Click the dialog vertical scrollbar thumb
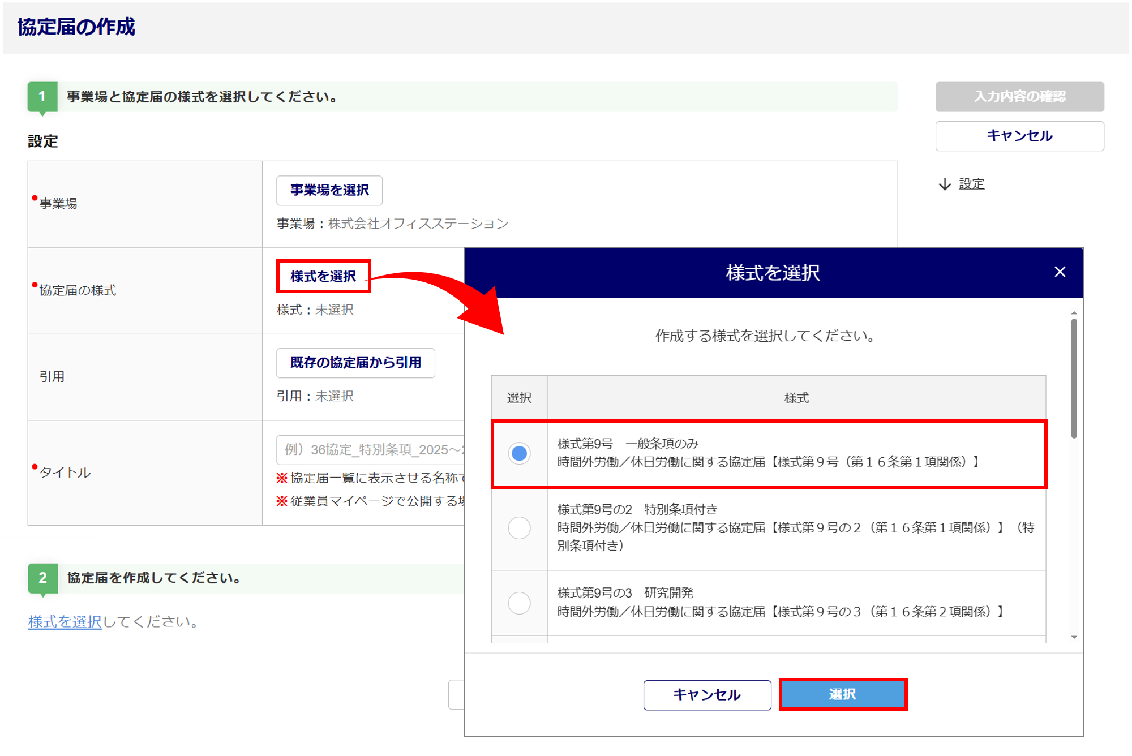 point(1074,378)
